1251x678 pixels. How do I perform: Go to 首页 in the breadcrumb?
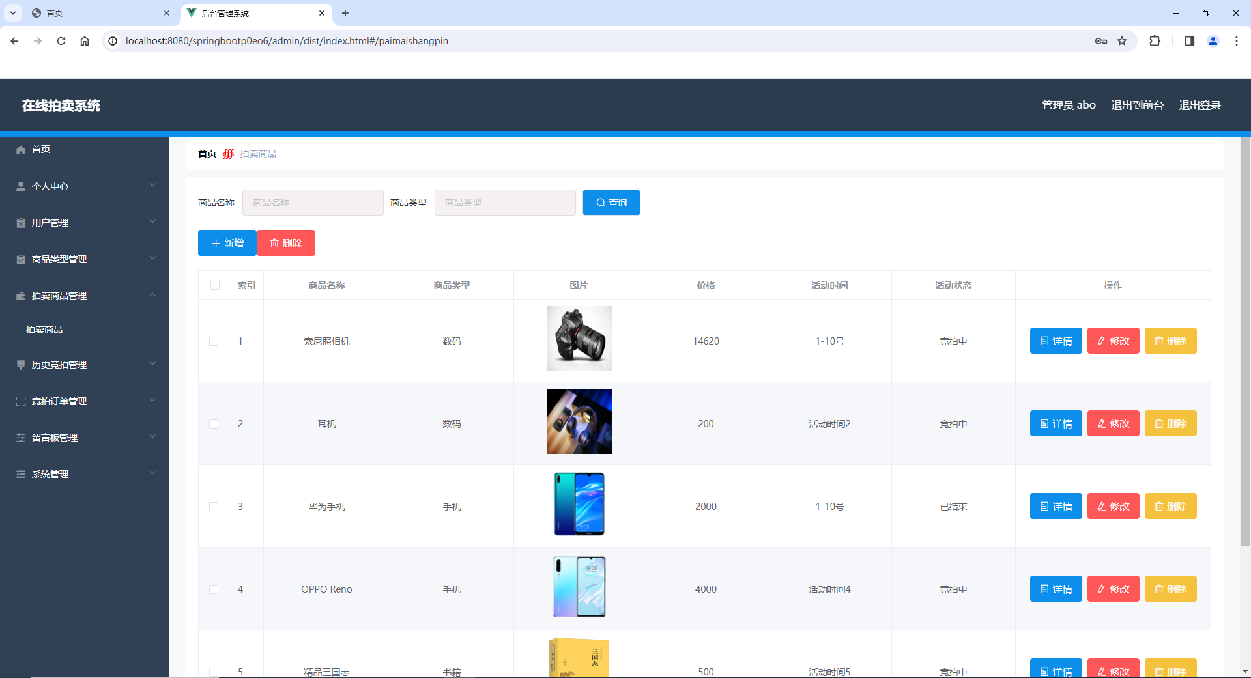[207, 154]
